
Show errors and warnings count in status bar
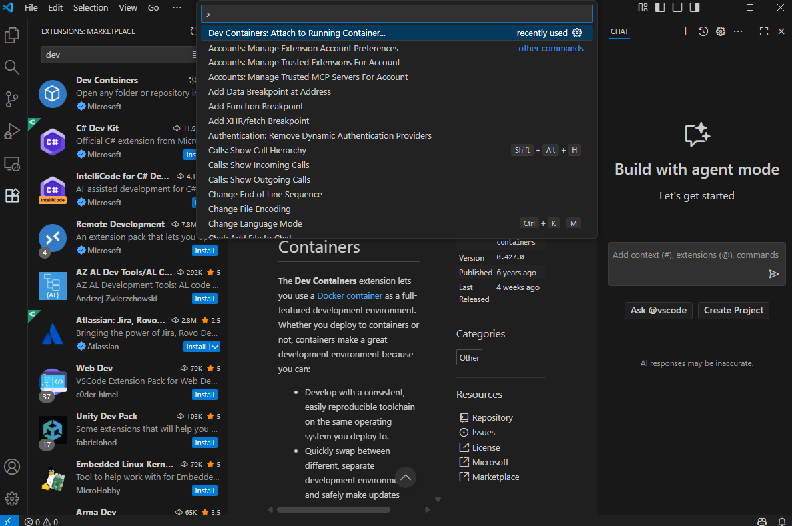click(x=41, y=521)
